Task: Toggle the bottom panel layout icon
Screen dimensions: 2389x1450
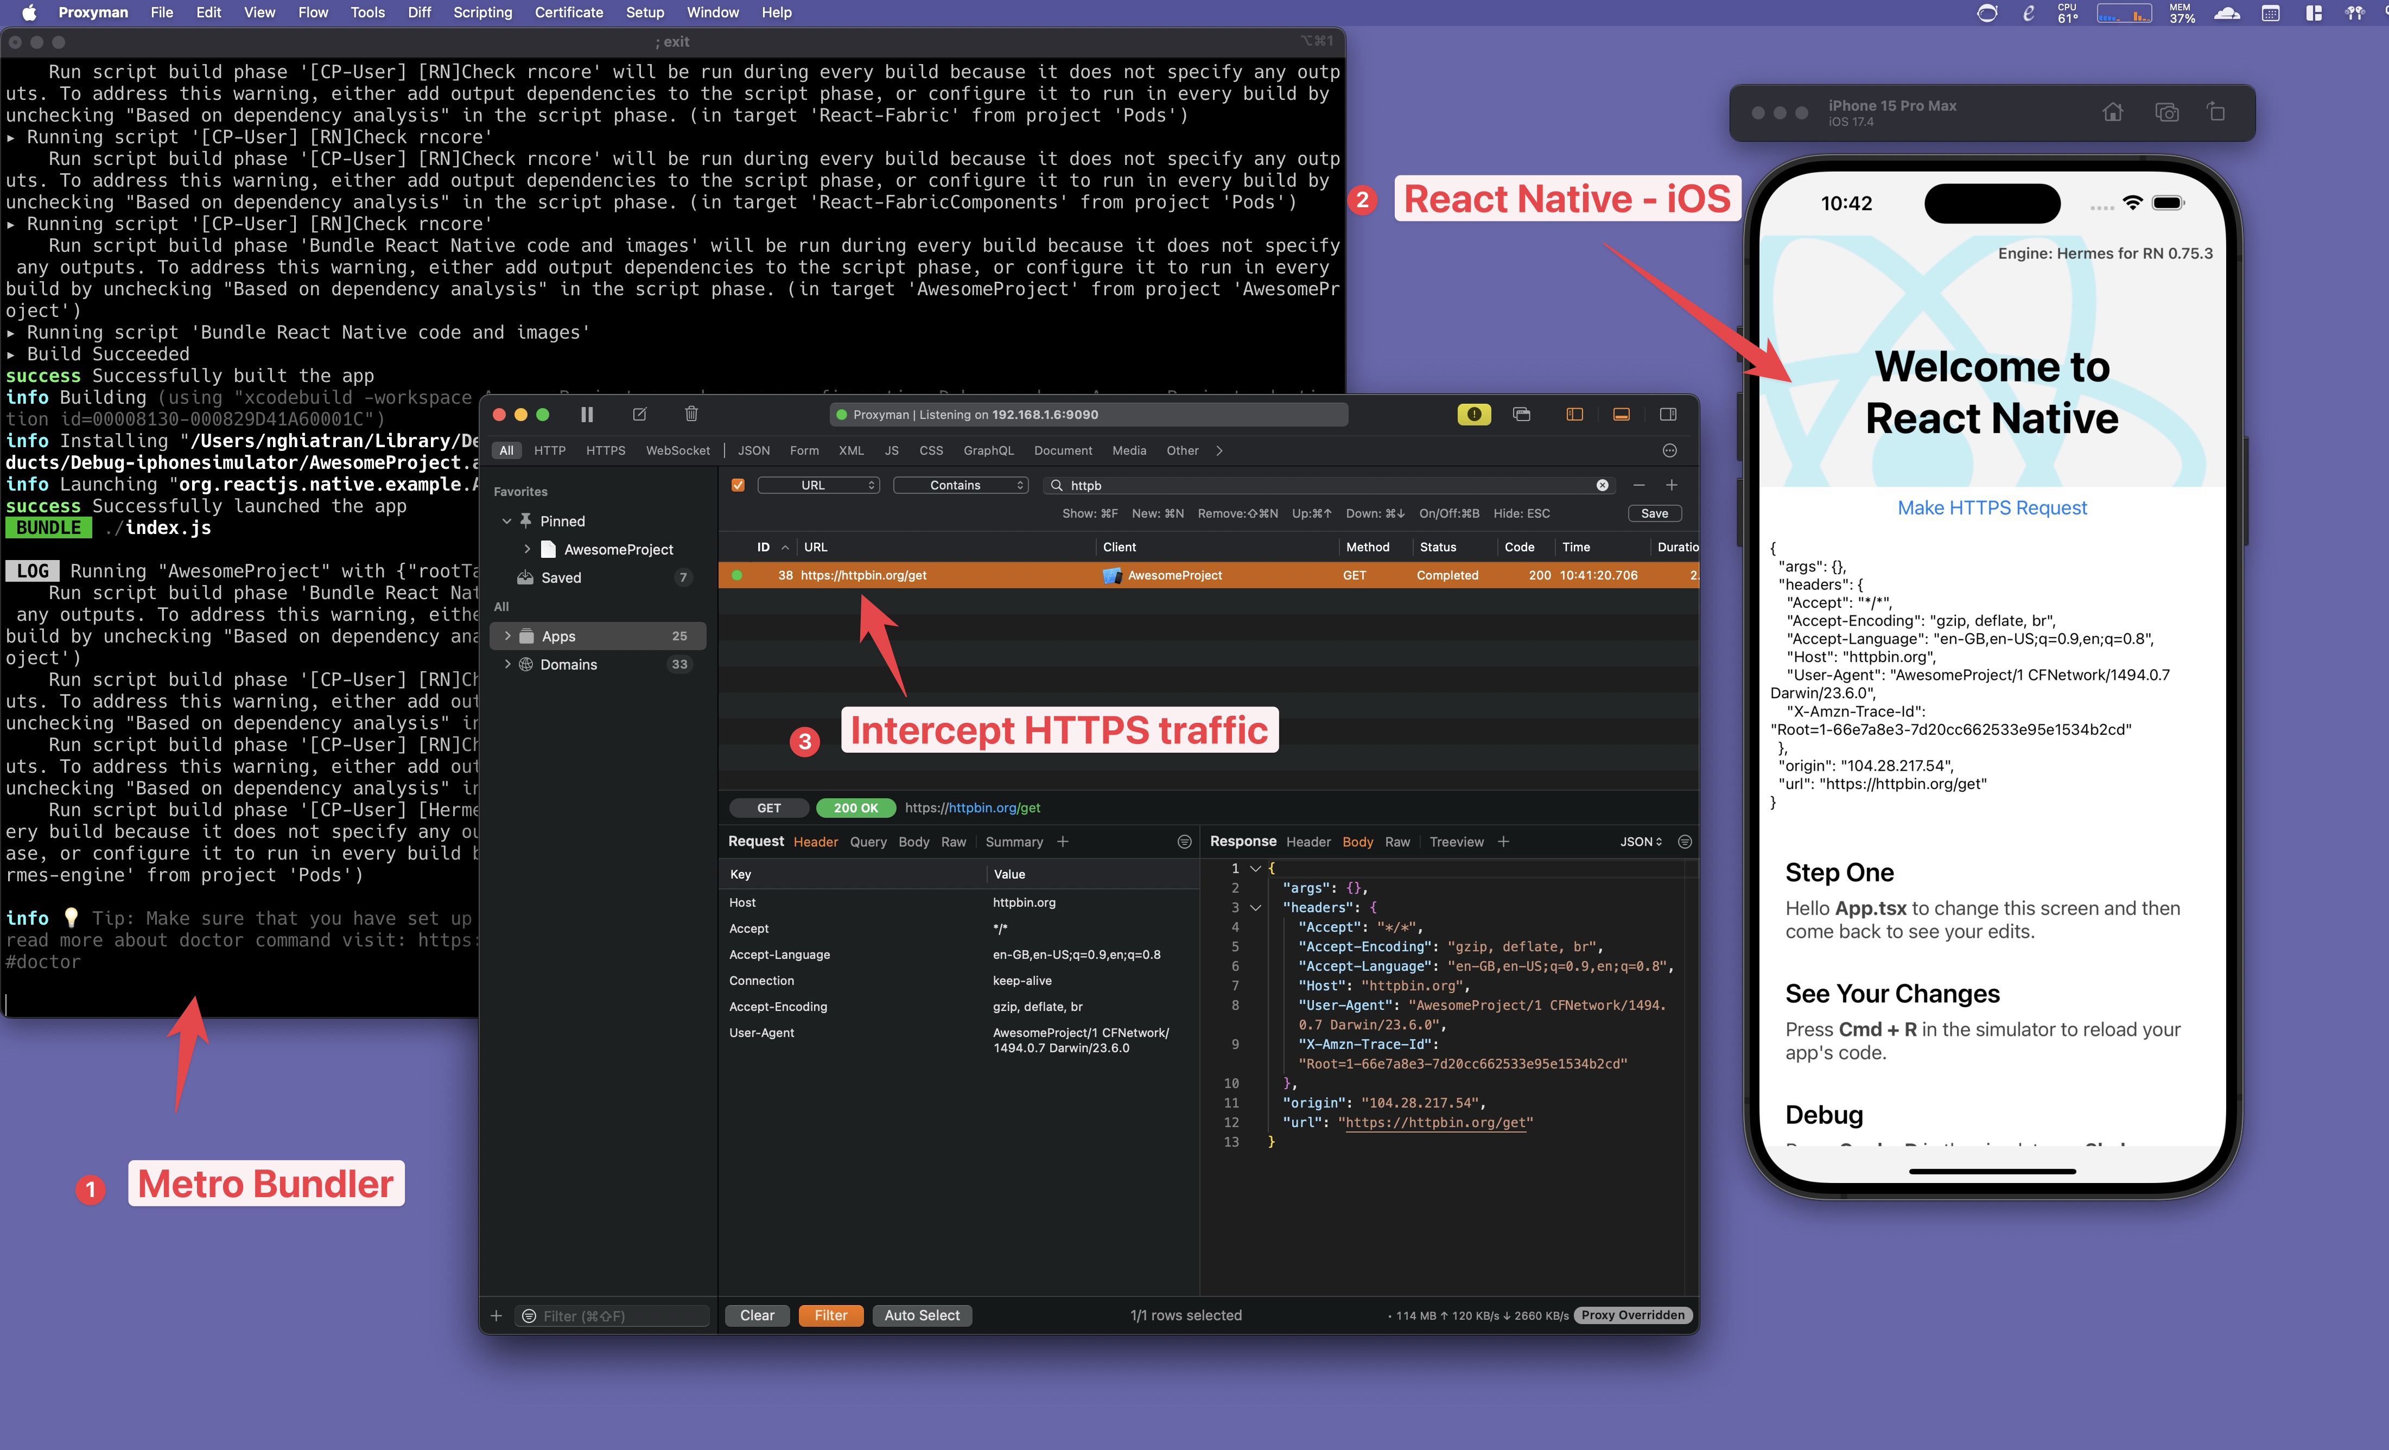Action: (x=1621, y=414)
